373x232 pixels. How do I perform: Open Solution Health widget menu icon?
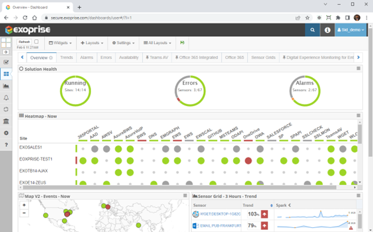pos(359,69)
